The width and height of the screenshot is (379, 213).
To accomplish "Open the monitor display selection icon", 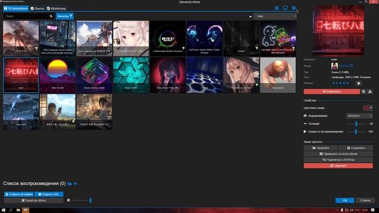I will [285, 8].
